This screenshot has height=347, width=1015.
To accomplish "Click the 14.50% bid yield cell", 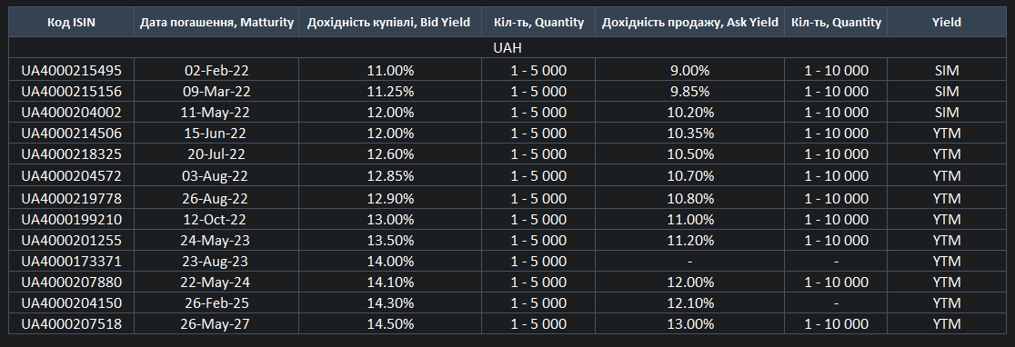I will pyautogui.click(x=389, y=323).
